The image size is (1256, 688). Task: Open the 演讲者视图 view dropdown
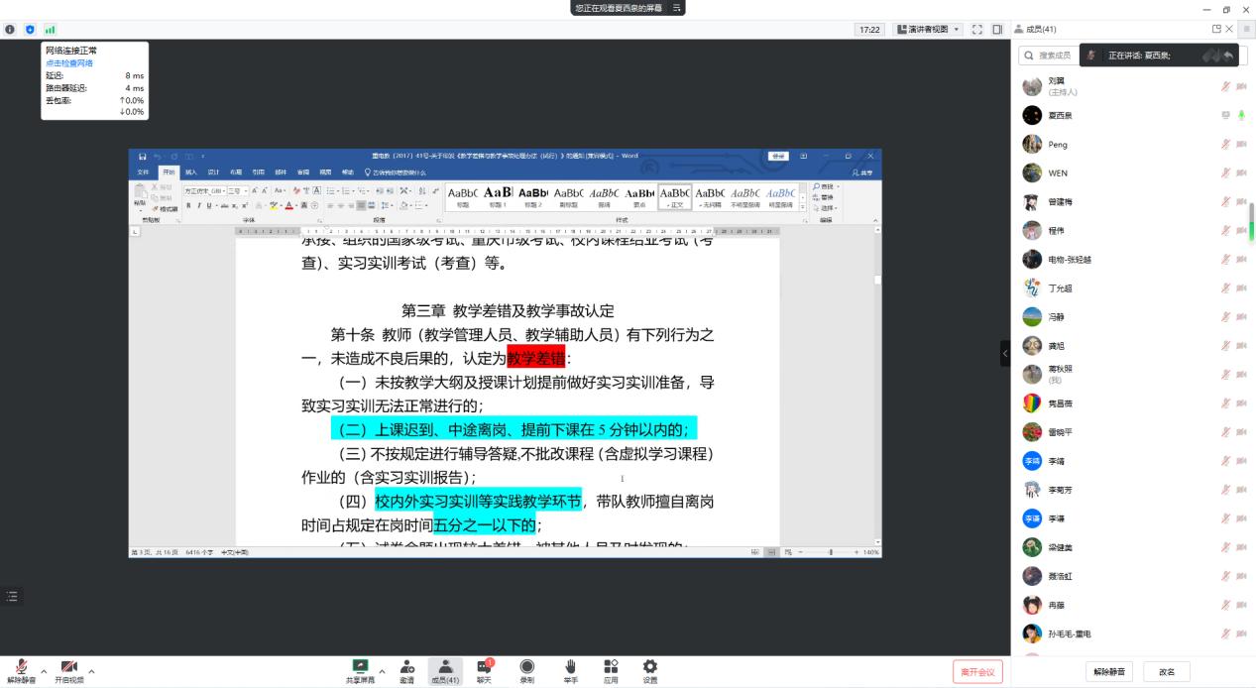(x=928, y=30)
